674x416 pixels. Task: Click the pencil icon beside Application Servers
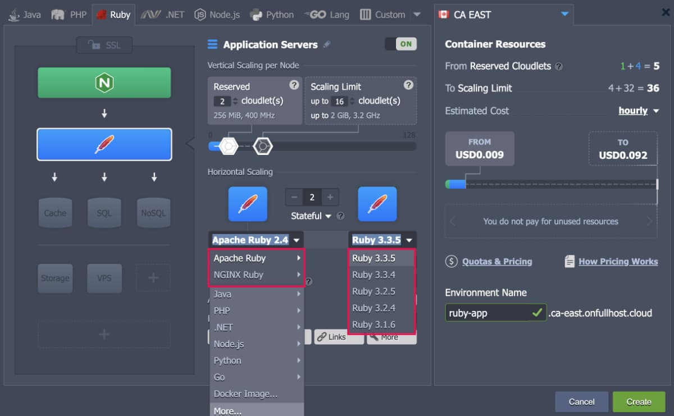pos(327,44)
